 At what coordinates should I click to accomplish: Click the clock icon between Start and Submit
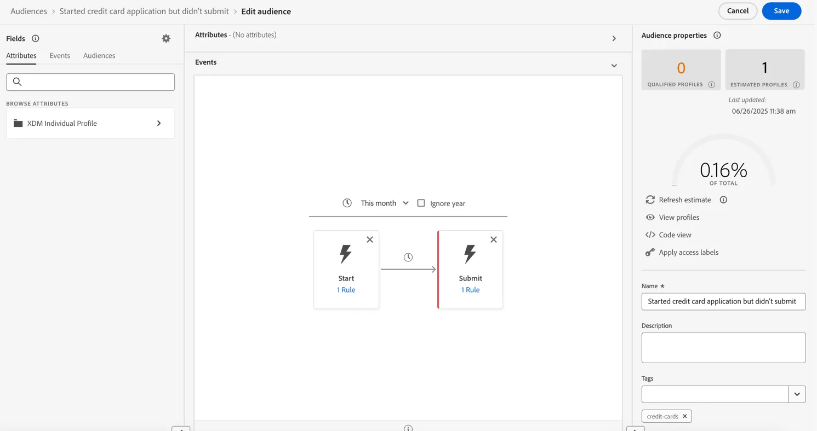pos(408,257)
